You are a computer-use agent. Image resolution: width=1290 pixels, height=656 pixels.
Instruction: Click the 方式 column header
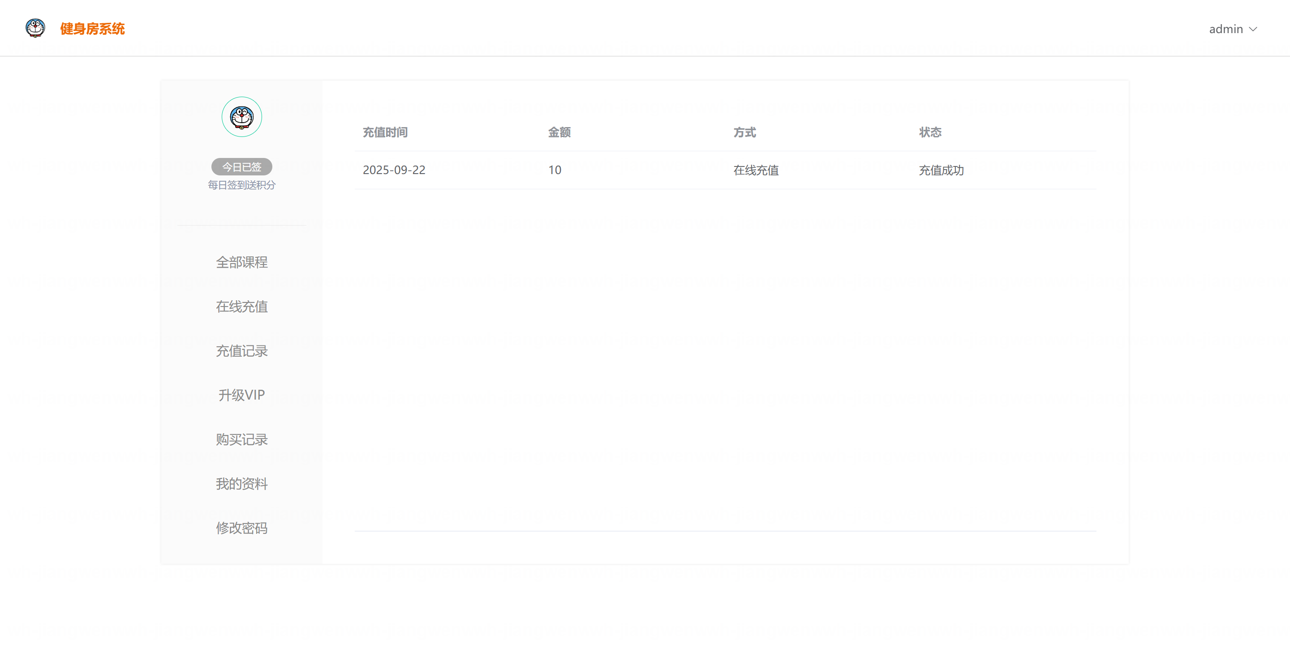pos(744,132)
